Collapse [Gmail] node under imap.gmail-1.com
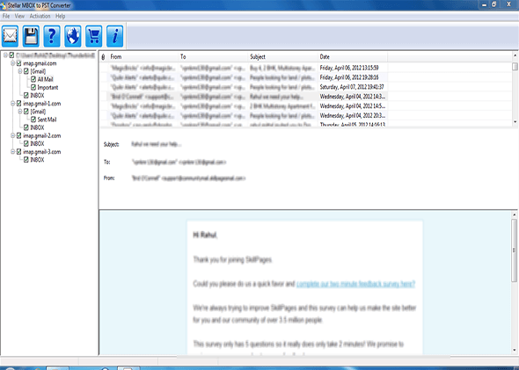This screenshot has height=370, width=519. click(x=20, y=112)
